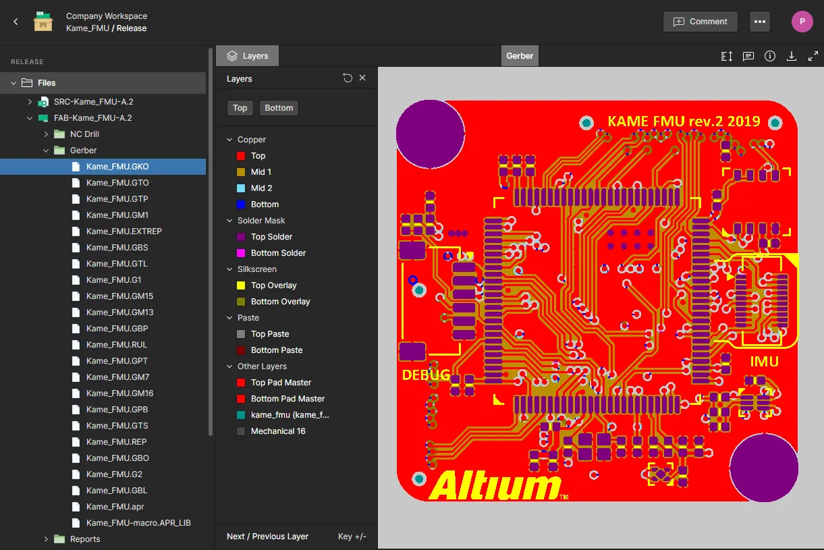Click the SRC-Kame_FMU-A.2 package icon

43,102
